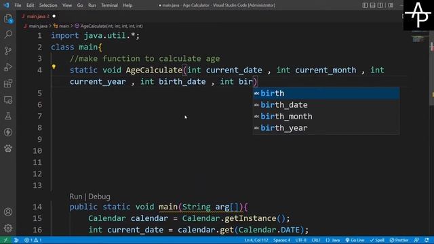Image resolution: width=434 pixels, height=244 pixels.
Task: Open the Customize Layout control
Action: [391, 5]
